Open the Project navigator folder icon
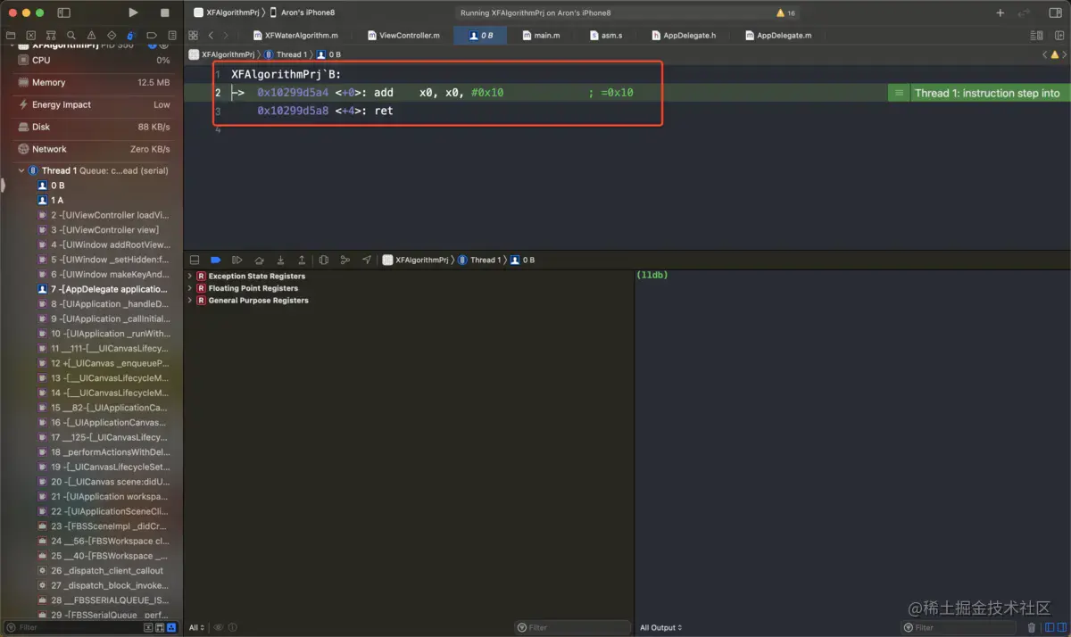The image size is (1071, 637). click(9, 35)
